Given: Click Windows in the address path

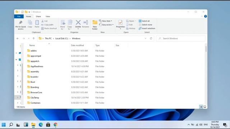Looking at the screenshot, I should [76, 38].
